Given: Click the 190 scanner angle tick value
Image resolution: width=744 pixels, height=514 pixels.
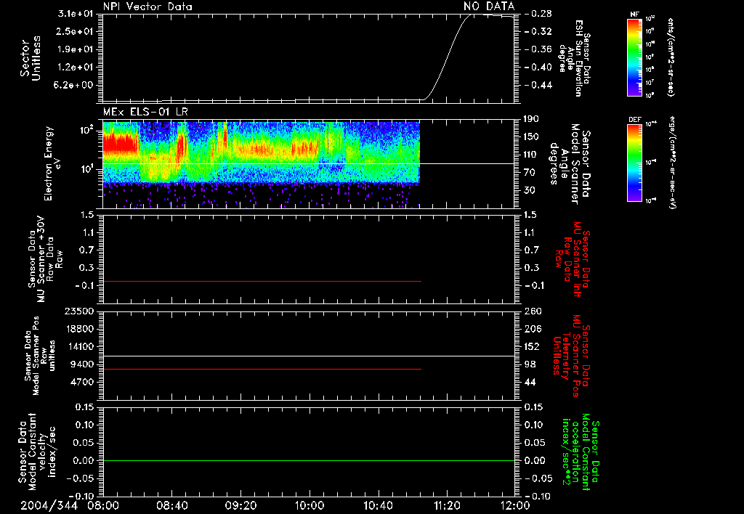Looking at the screenshot, I should (x=533, y=119).
